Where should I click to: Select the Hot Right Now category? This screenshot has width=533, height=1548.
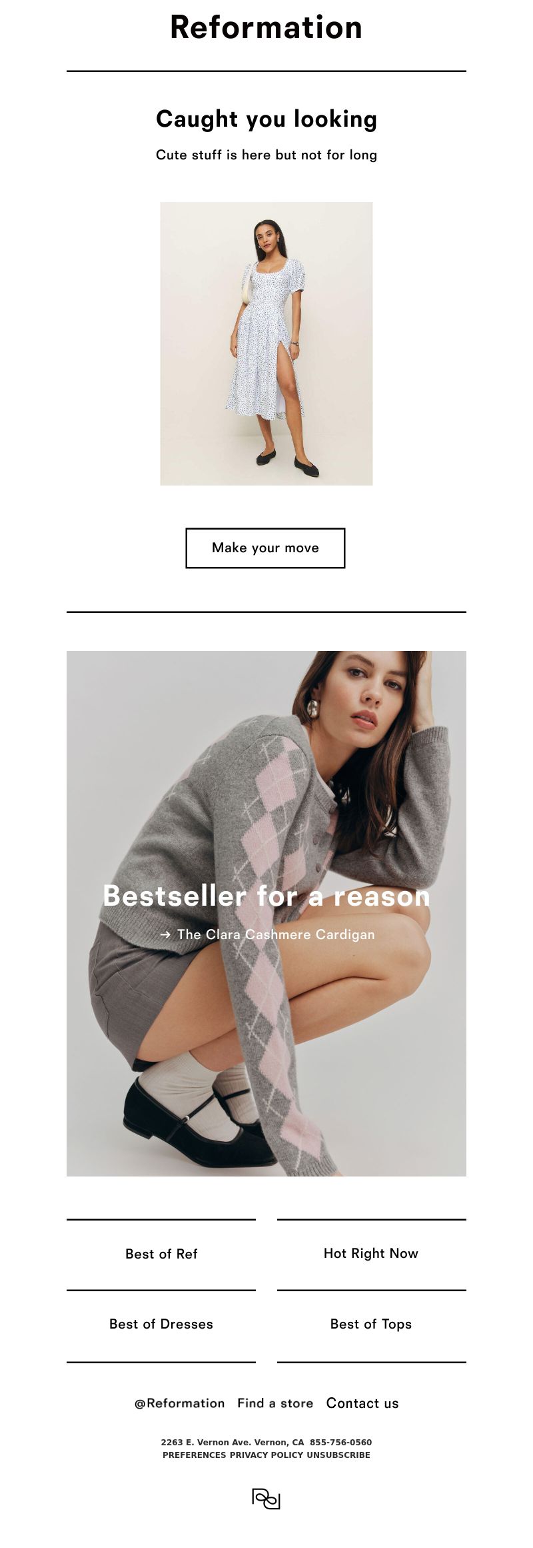click(x=371, y=1253)
